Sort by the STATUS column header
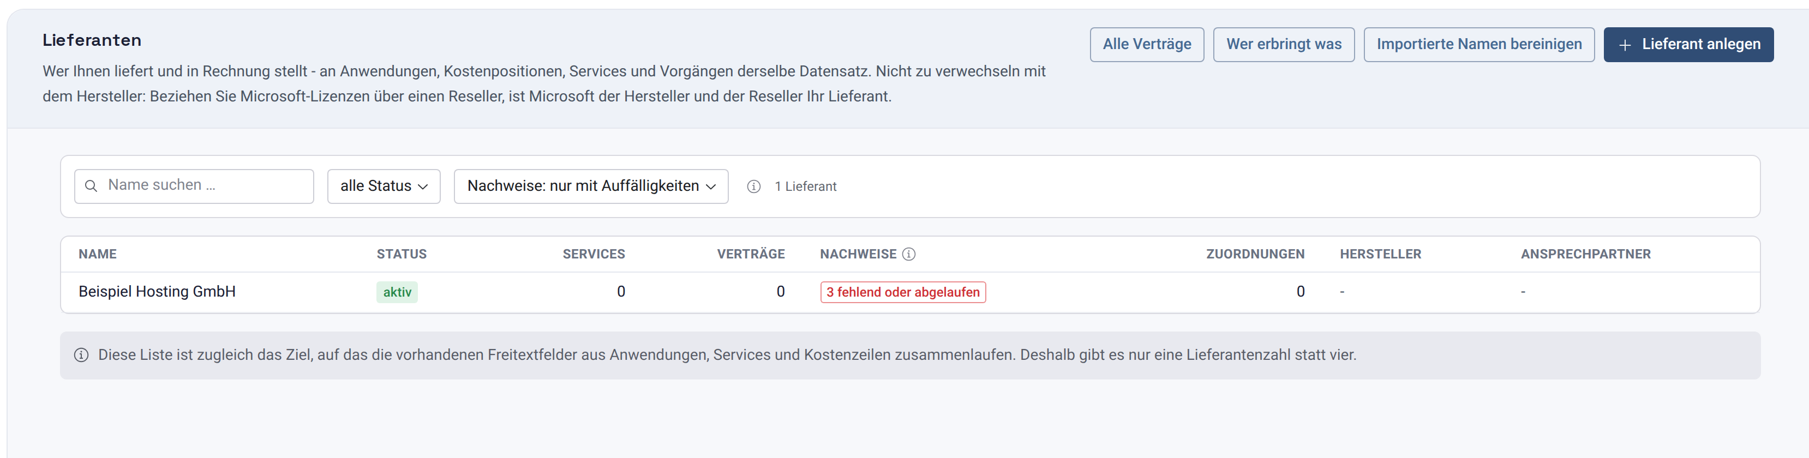The width and height of the screenshot is (1809, 458). pos(401,254)
